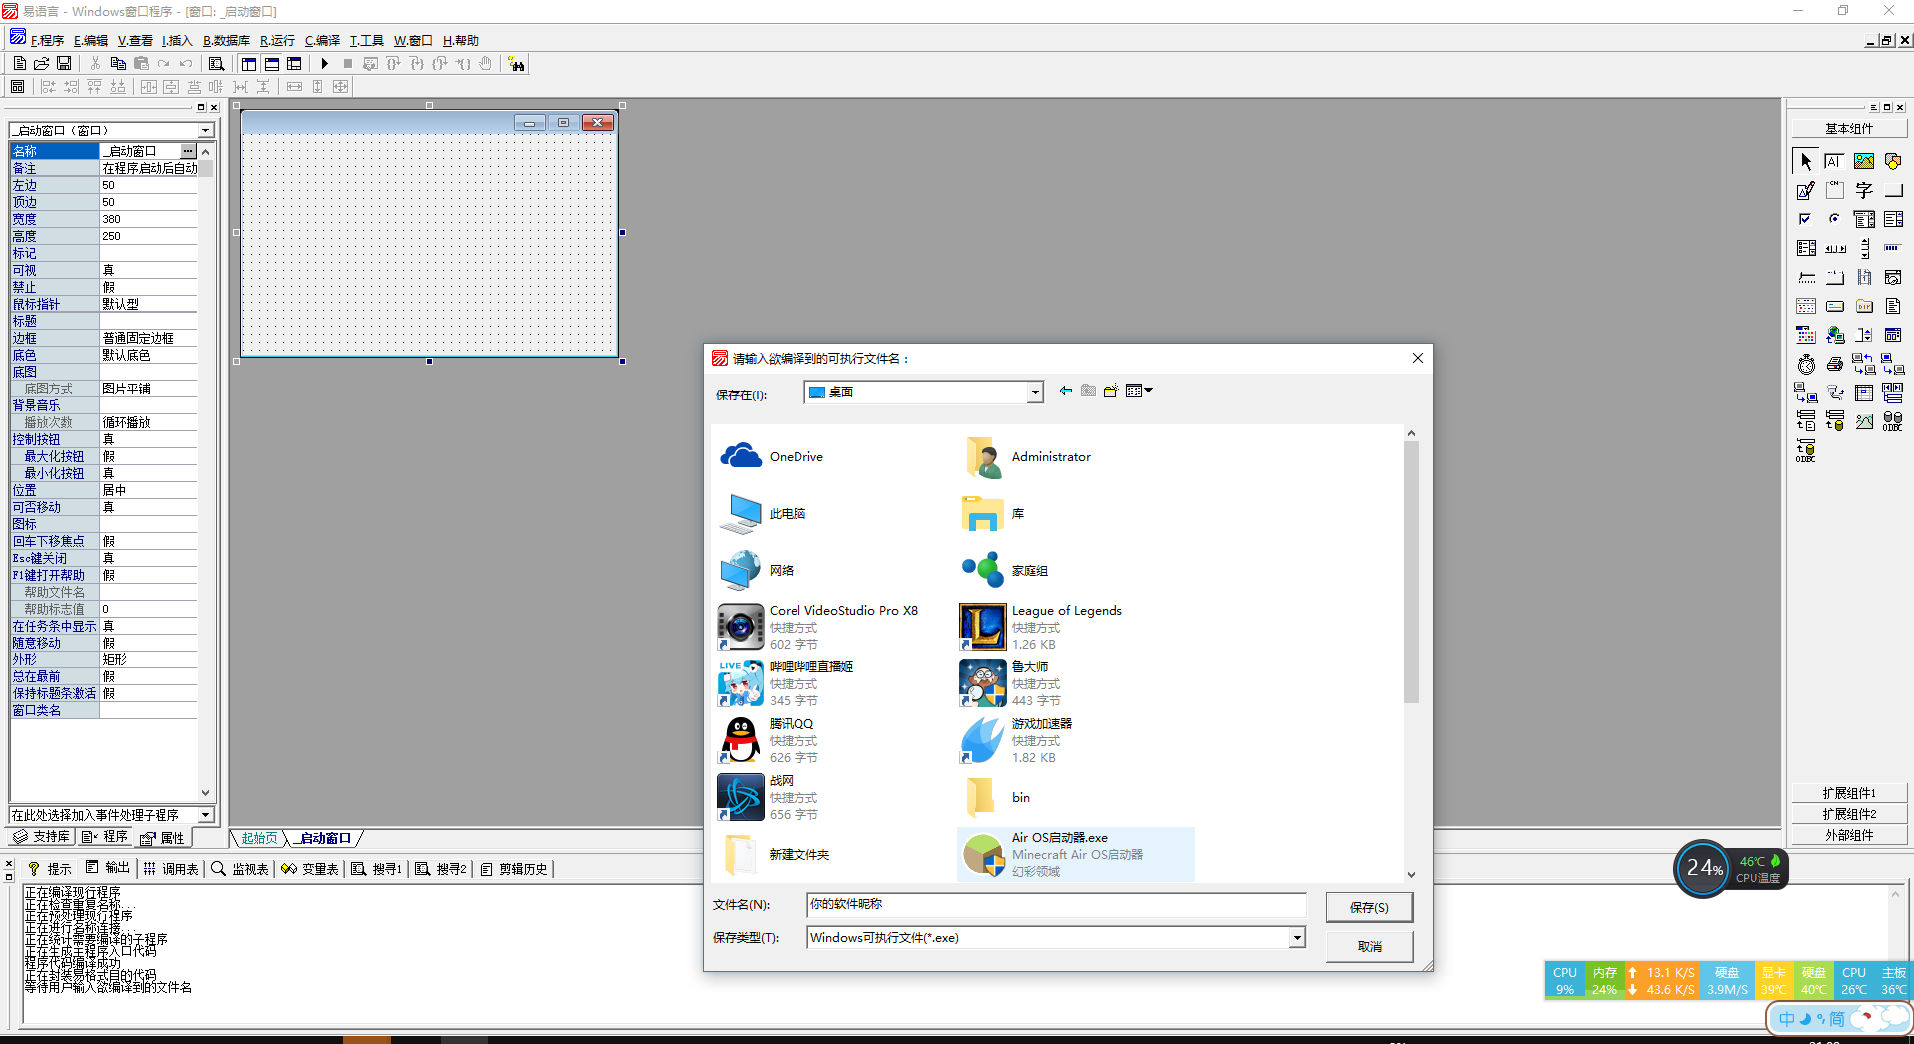Viewport: 1914px width, 1044px height.
Task: Select the 可视 property row
Action: pyautogui.click(x=104, y=270)
